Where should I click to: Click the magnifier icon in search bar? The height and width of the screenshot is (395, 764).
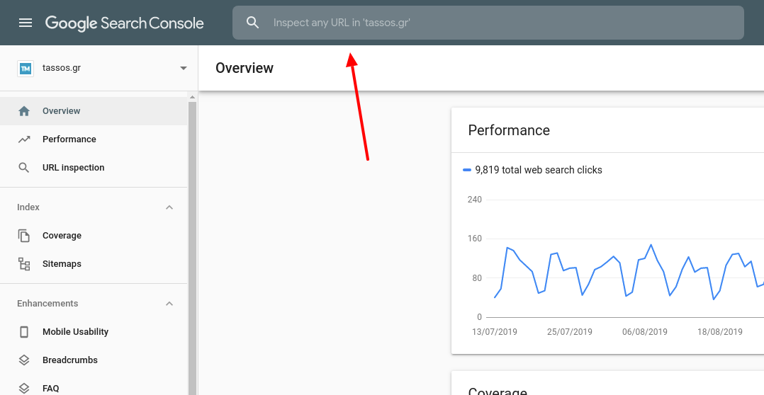pyautogui.click(x=253, y=23)
